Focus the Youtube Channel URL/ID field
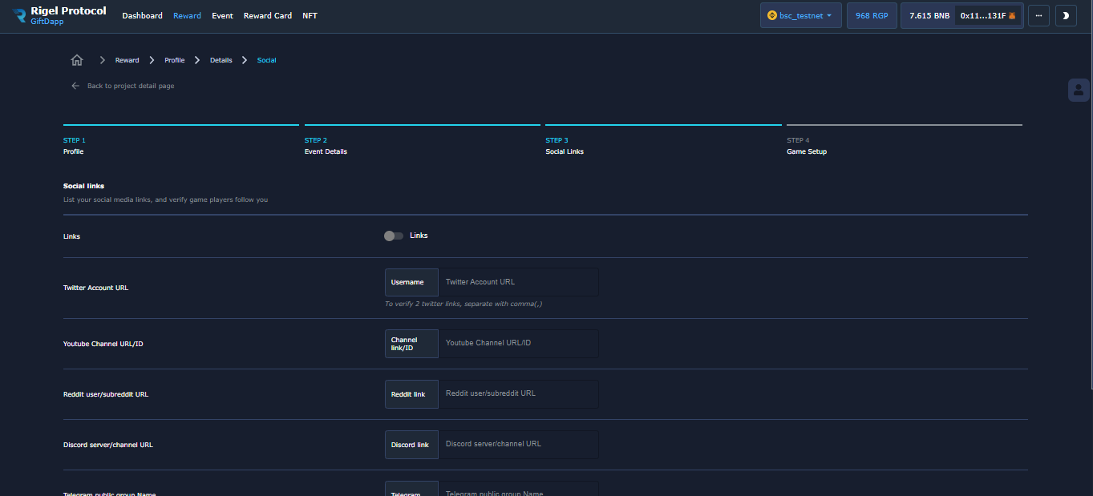 click(x=517, y=343)
